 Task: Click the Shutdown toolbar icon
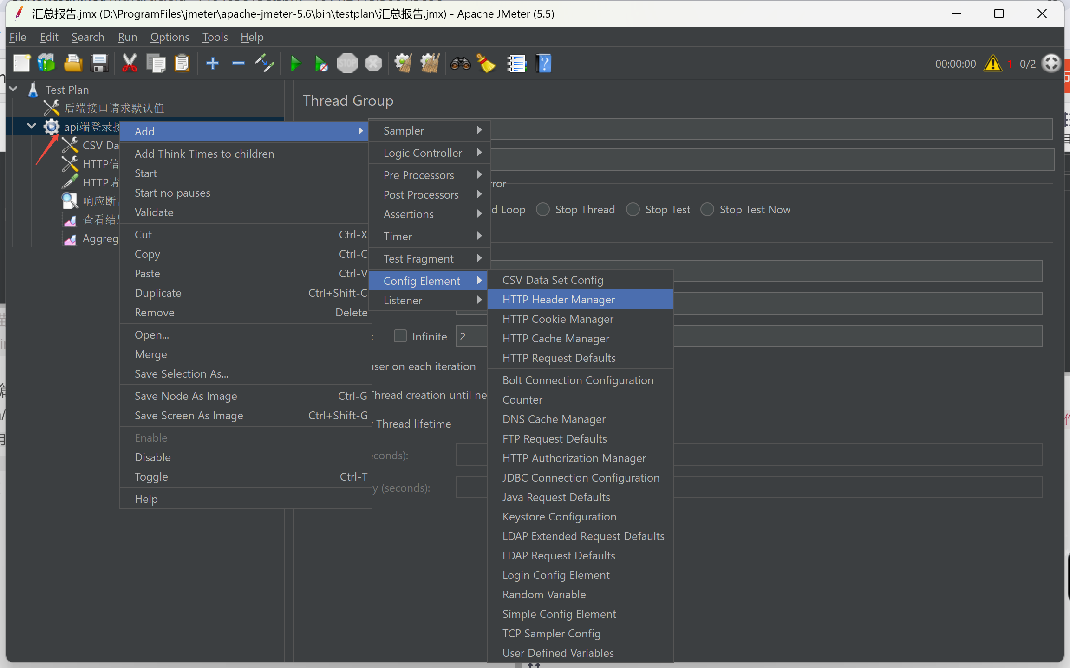(x=373, y=64)
